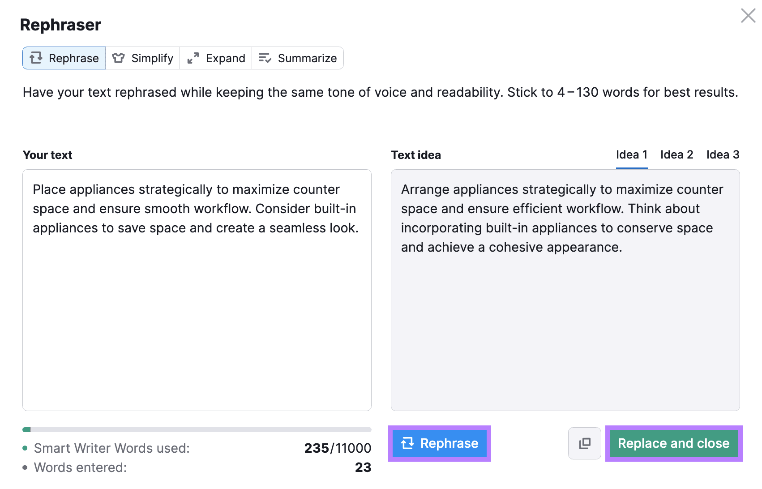This screenshot has height=489, width=762.
Task: Click the Rephrase mode arrows icon
Action: pyautogui.click(x=36, y=58)
